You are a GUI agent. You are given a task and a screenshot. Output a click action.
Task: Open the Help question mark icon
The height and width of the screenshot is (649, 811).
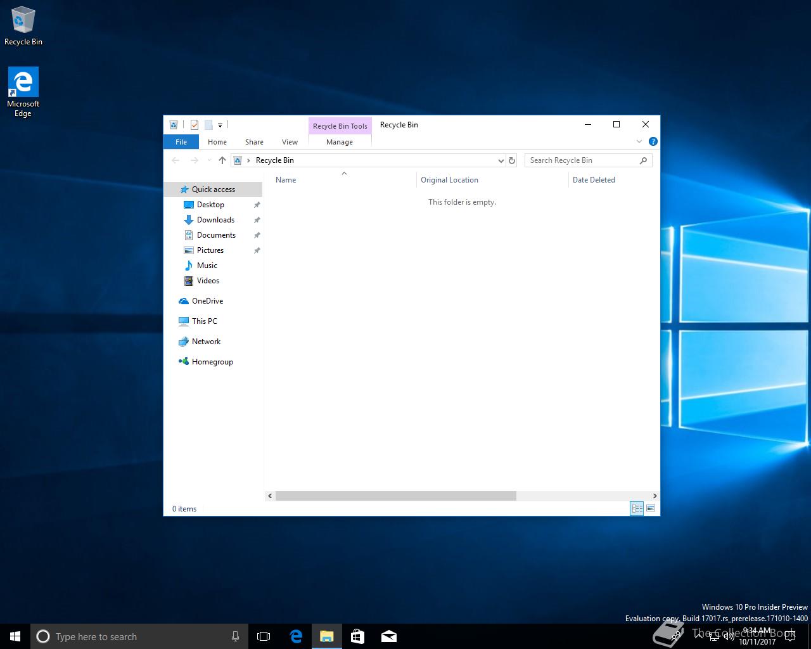pos(653,141)
